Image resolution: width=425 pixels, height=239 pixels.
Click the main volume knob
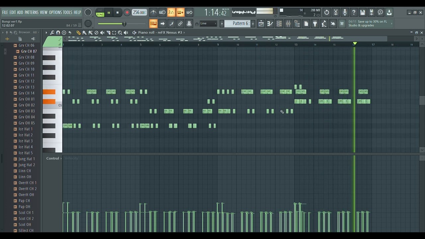tap(88, 12)
